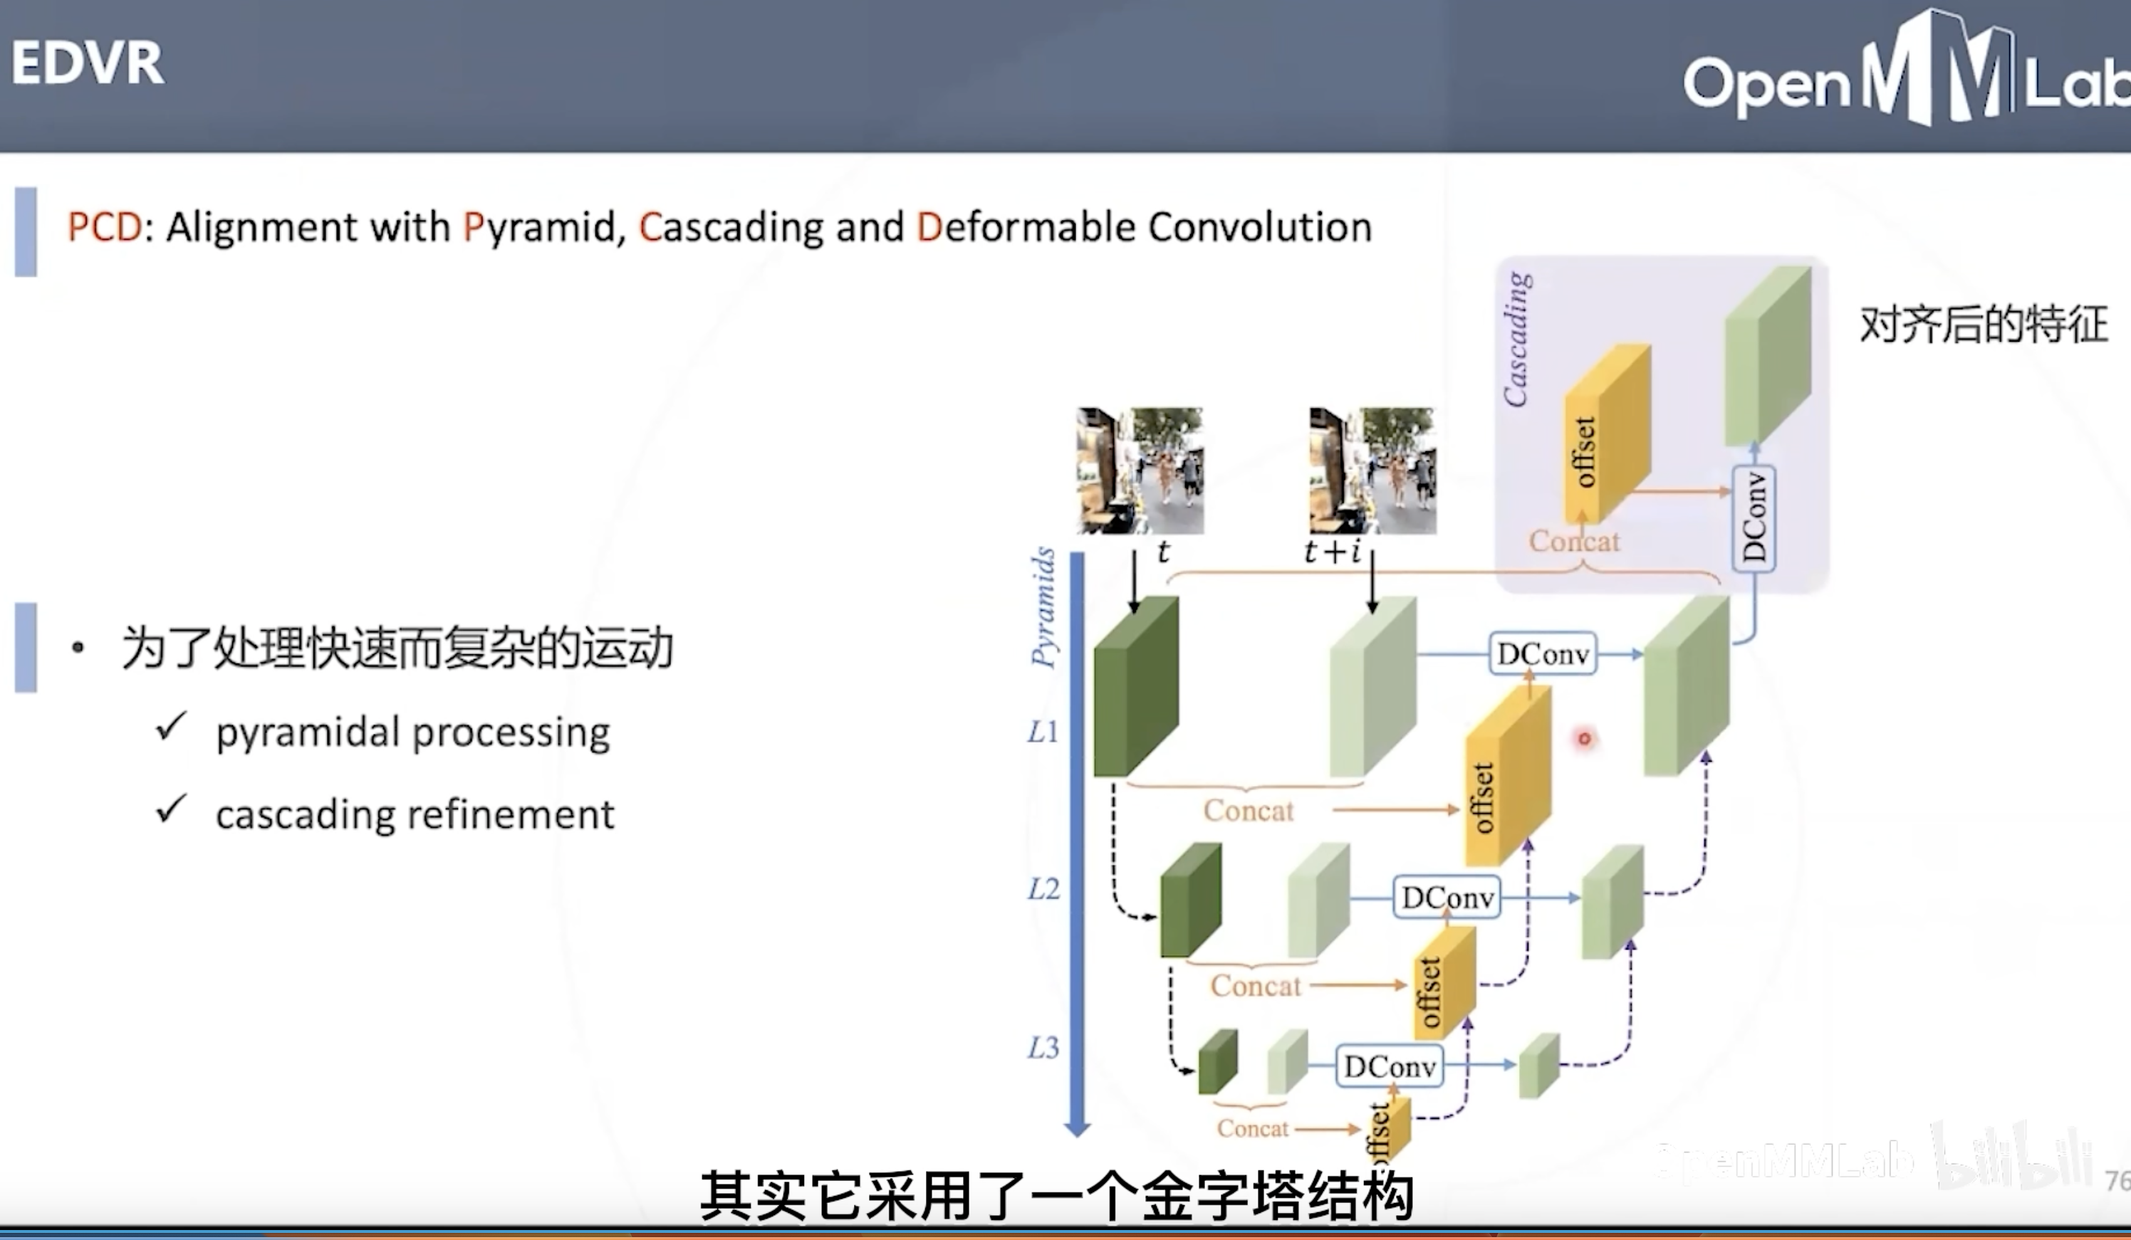Click the checkmark beside pyramidal processing
The width and height of the screenshot is (2131, 1240).
pyautogui.click(x=171, y=726)
